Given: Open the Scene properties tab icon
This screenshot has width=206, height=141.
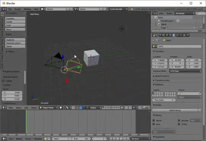Looking at the screenshot, I should [x=167, y=35].
